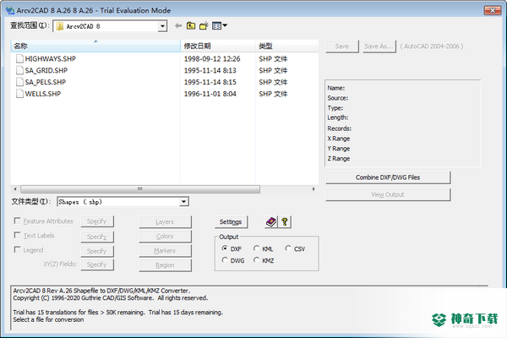Select the CSV output radio button
The width and height of the screenshot is (507, 338).
(288, 248)
